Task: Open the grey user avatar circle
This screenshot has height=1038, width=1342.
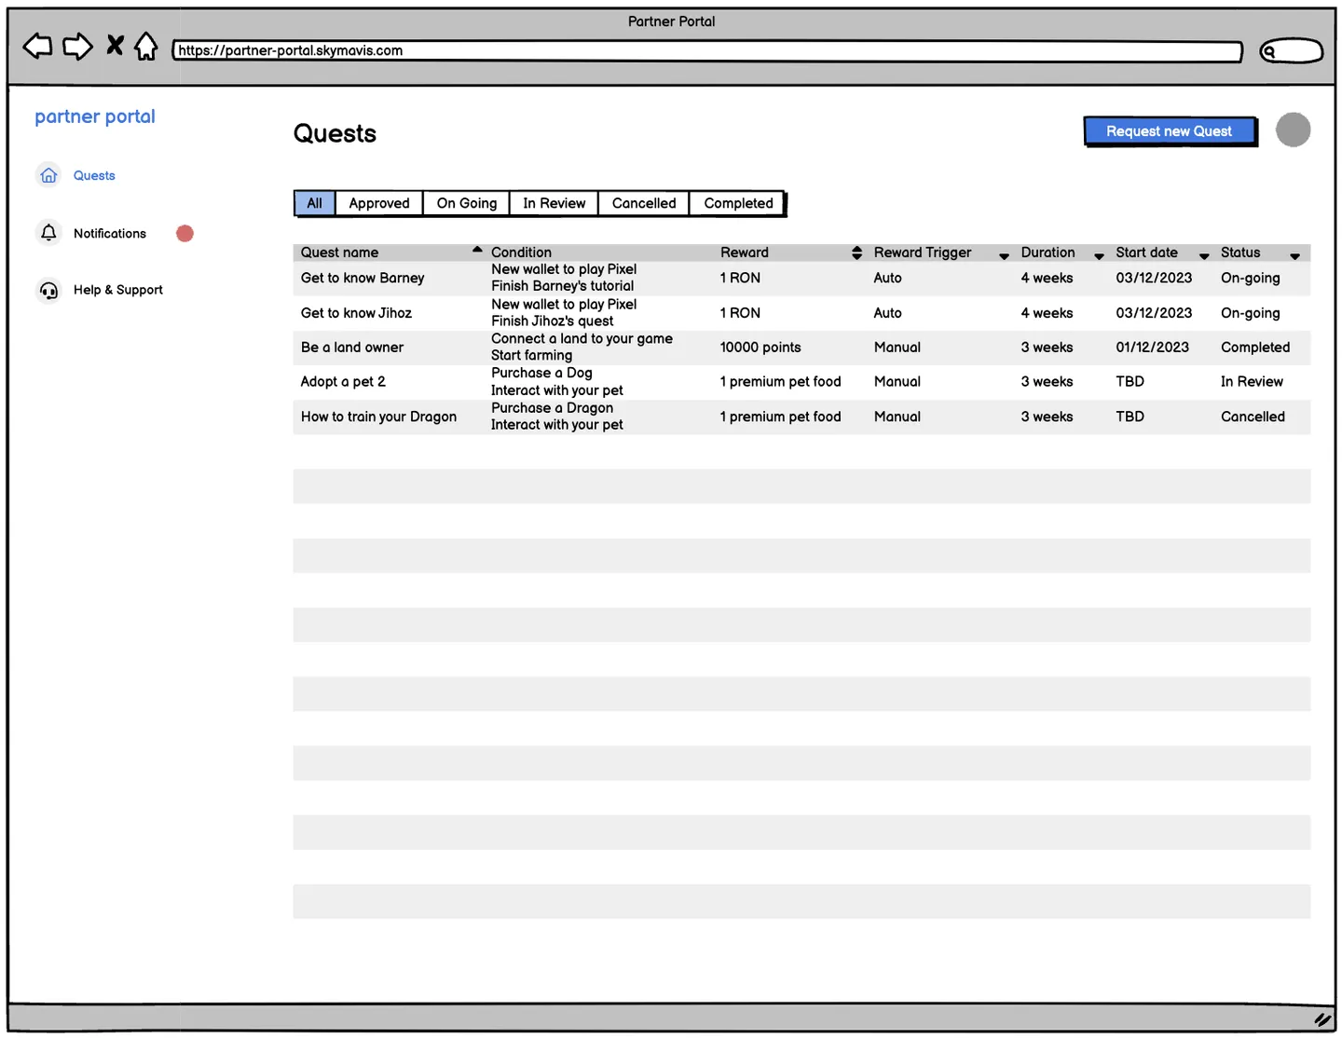Action: pyautogui.click(x=1293, y=130)
